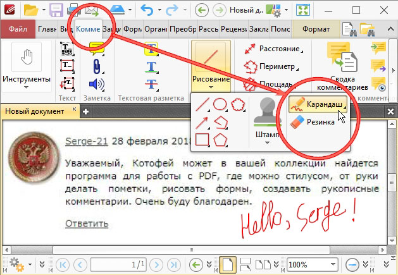Choose the oval shape drawing tool
The height and width of the screenshot is (275, 398).
(220, 104)
